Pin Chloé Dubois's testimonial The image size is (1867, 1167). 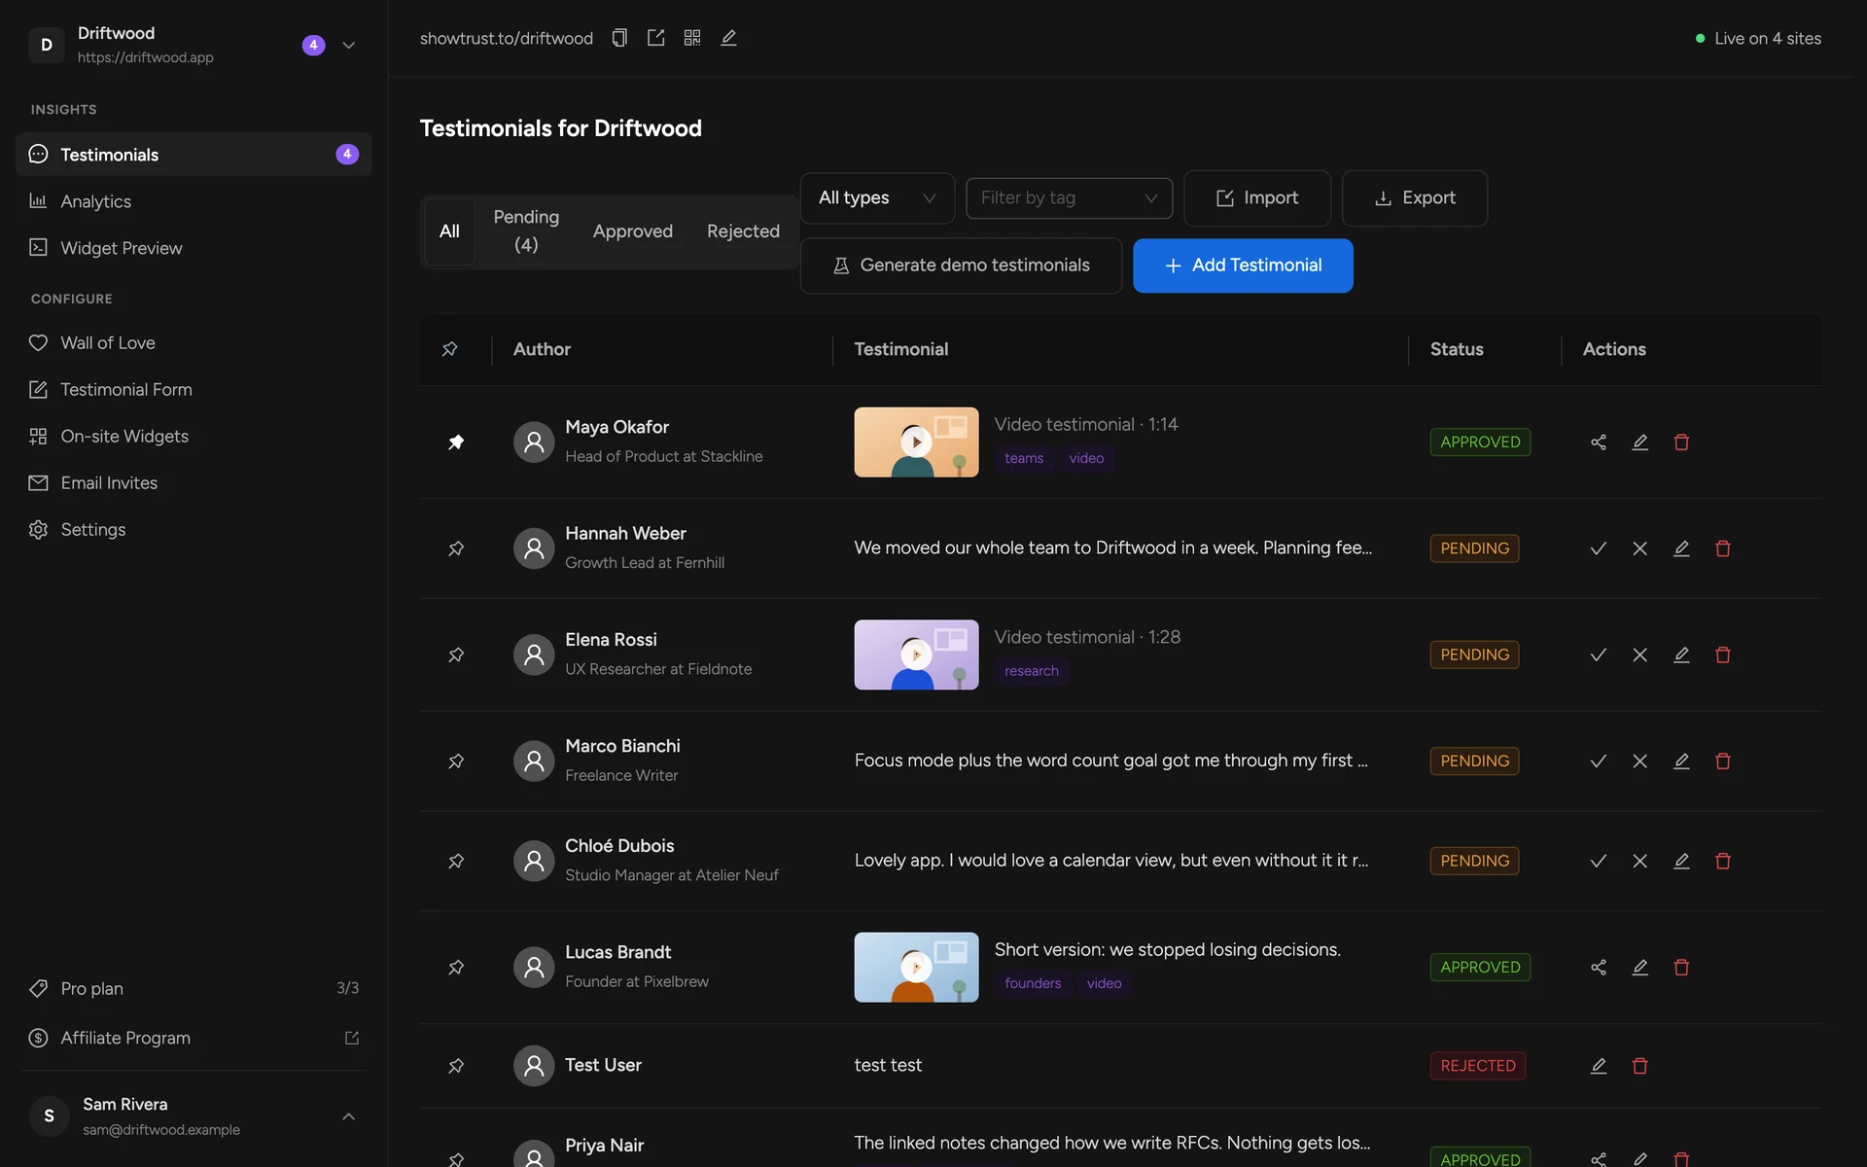click(456, 862)
